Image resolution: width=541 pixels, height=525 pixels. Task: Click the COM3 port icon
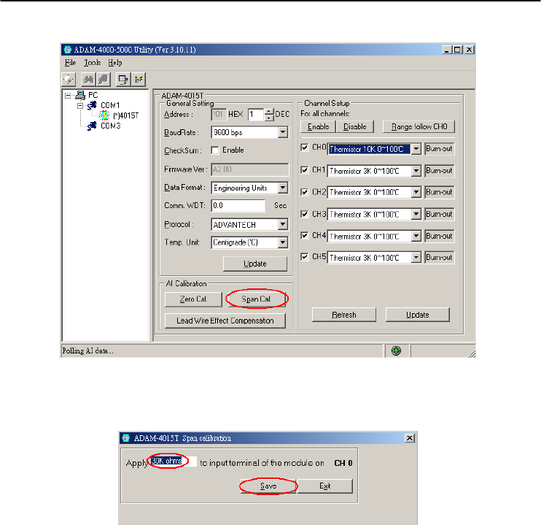click(92, 126)
